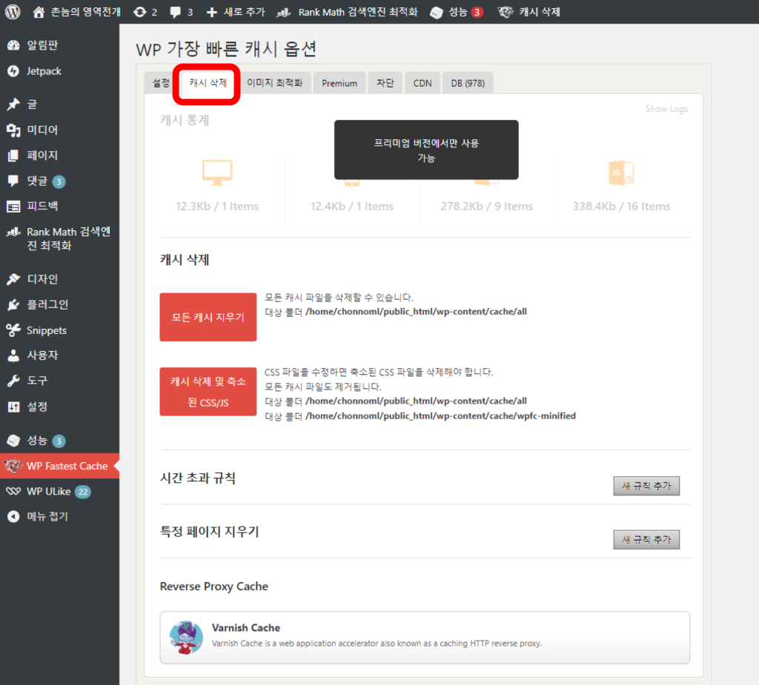This screenshot has width=759, height=685.
Task: Click Varnish Cache title text
Action: 246,627
